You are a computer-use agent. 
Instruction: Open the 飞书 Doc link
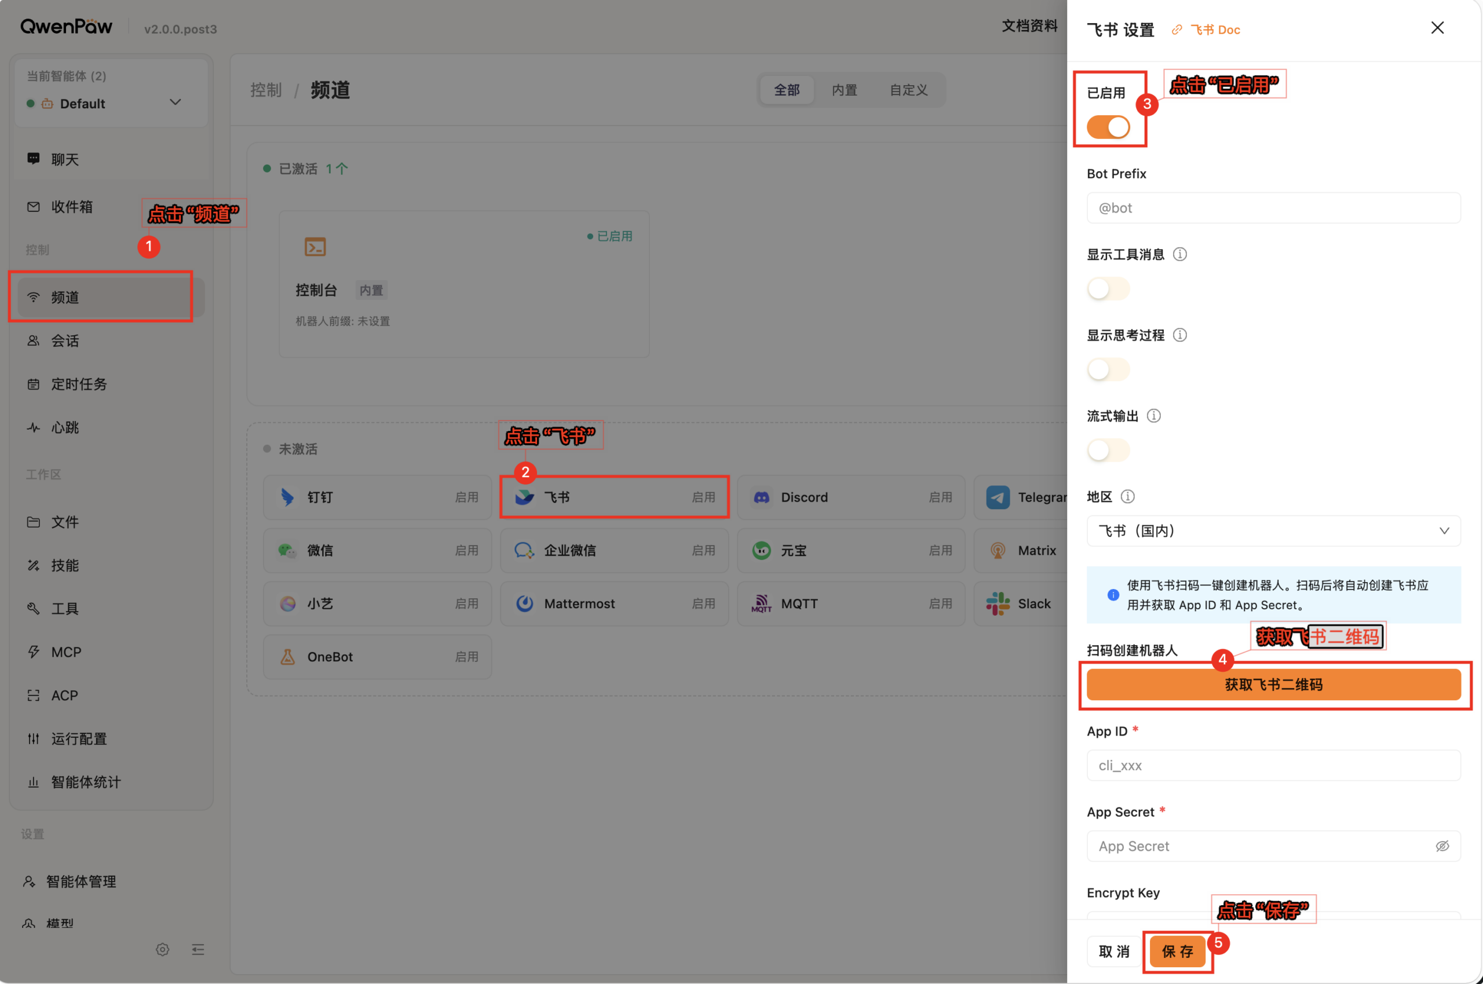[x=1206, y=30]
